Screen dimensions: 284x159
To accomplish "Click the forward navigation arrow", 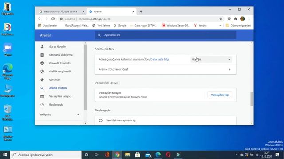I will pos(46,19).
